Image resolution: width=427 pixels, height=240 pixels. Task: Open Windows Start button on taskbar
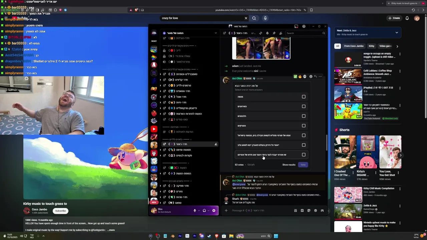[x=276, y=236]
